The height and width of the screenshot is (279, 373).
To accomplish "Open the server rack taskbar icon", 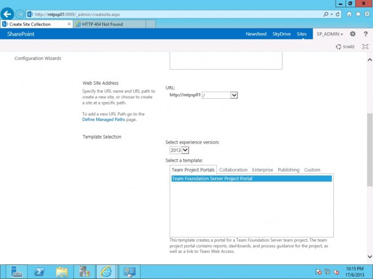I will tap(84, 272).
